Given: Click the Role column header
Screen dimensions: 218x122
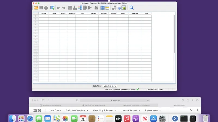Looking at the screenshot, I should (x=146, y=13).
